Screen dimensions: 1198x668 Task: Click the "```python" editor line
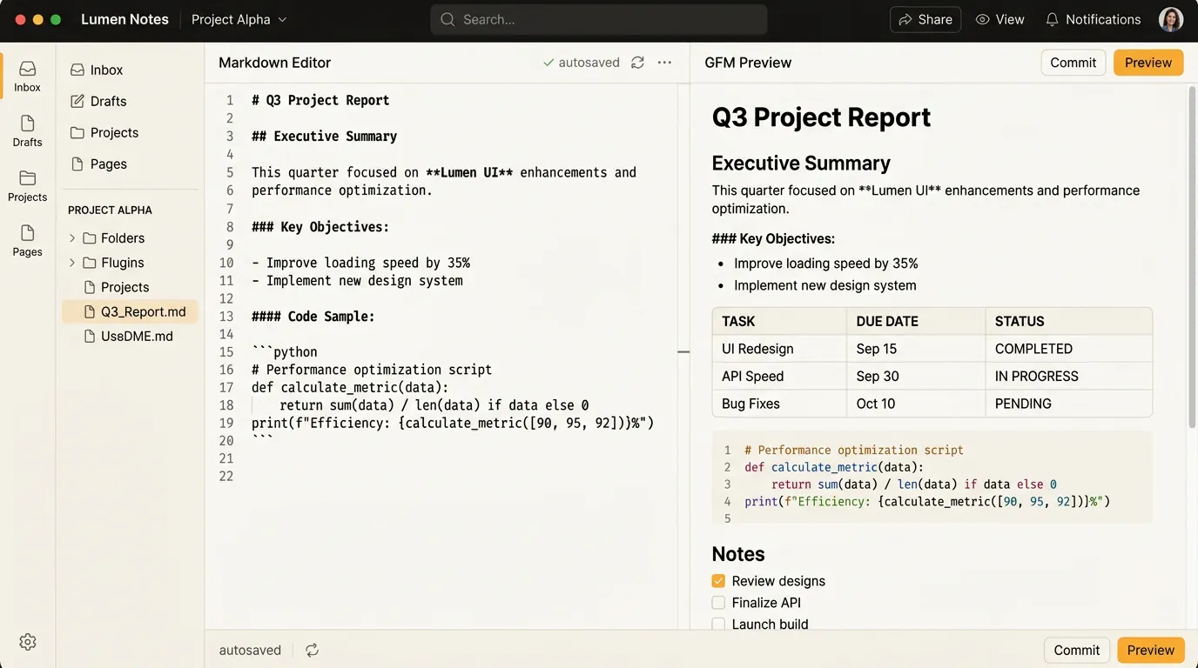click(285, 352)
